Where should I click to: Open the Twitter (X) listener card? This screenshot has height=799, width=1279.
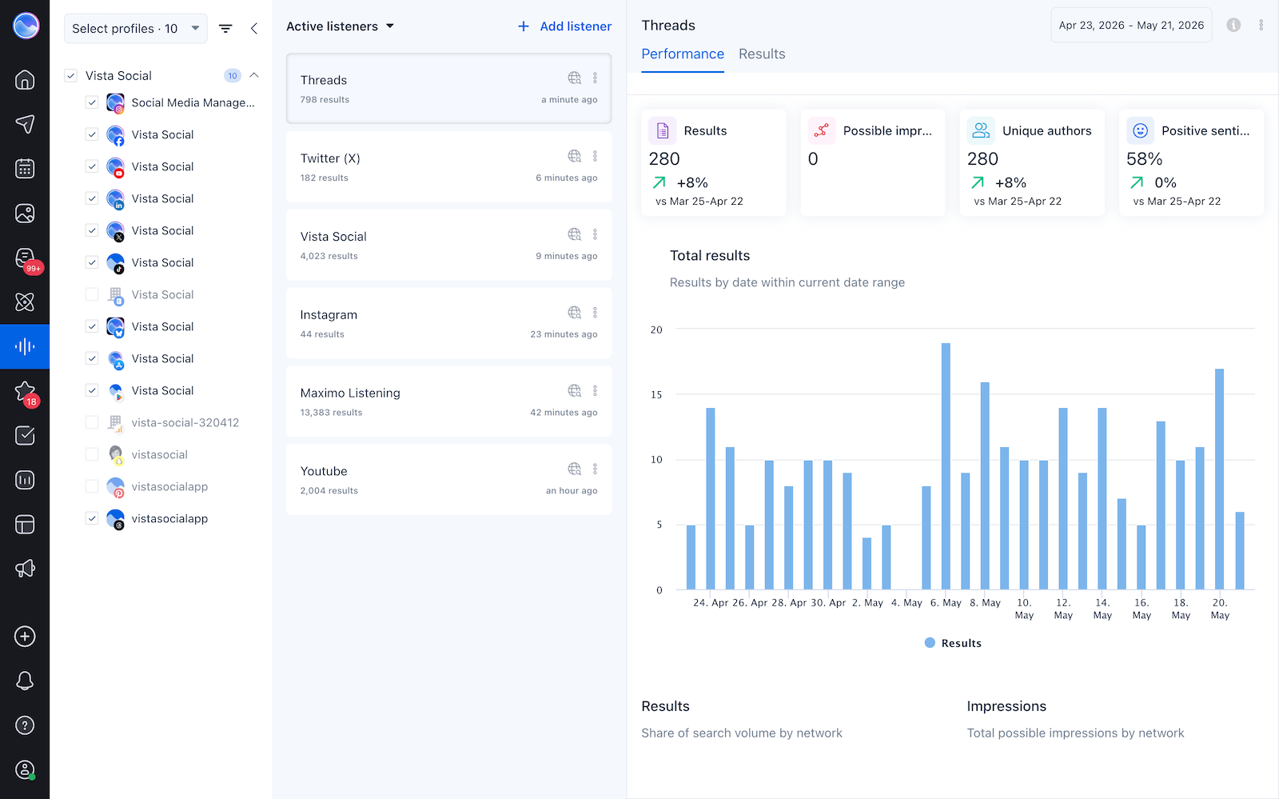[448, 166]
